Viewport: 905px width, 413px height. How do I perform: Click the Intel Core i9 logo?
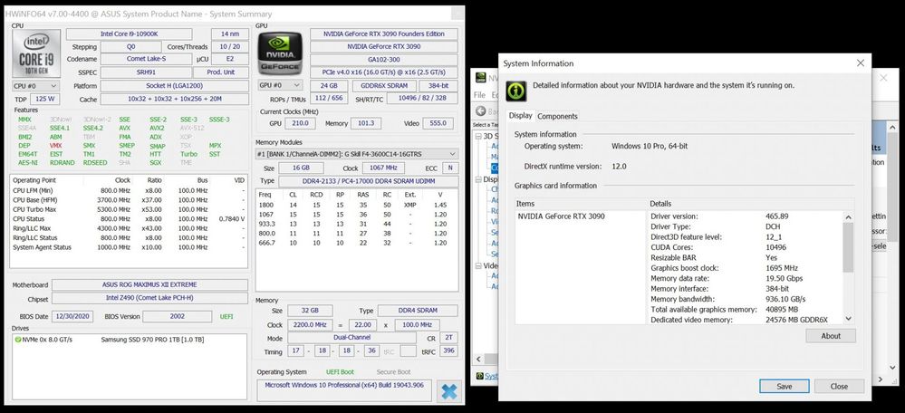tap(36, 53)
